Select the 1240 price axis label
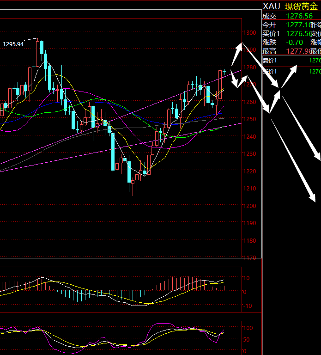 250,136
